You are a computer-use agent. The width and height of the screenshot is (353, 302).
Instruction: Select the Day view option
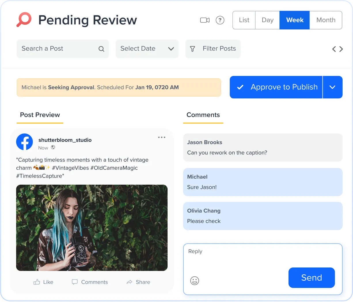click(267, 20)
